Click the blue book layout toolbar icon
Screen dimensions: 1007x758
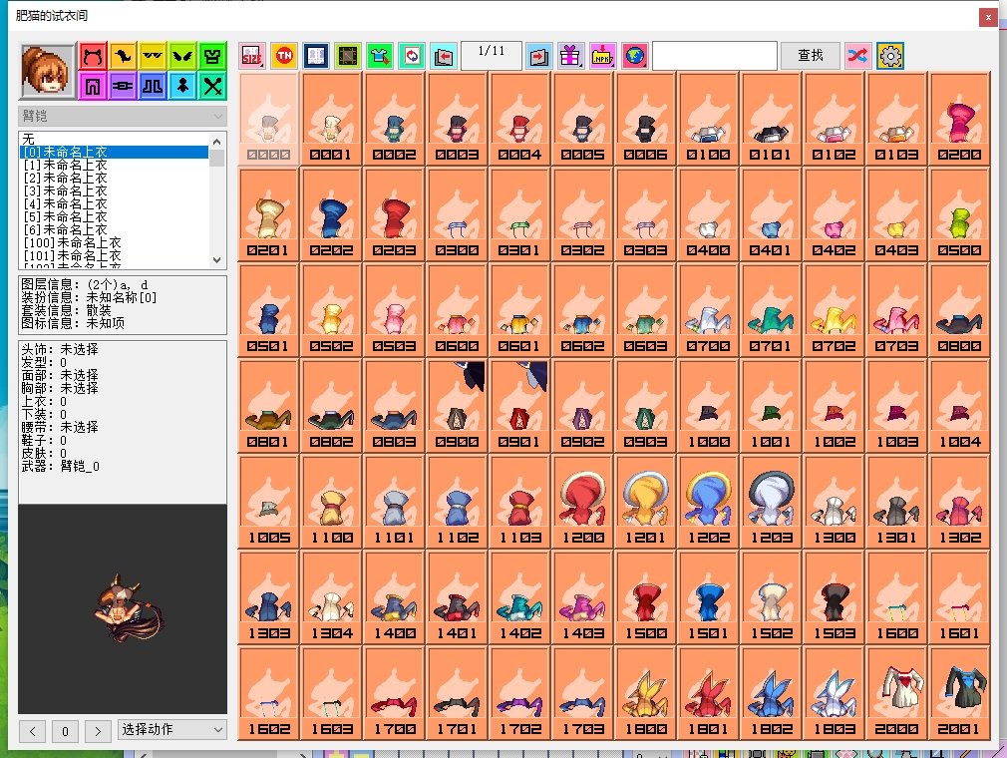(315, 57)
